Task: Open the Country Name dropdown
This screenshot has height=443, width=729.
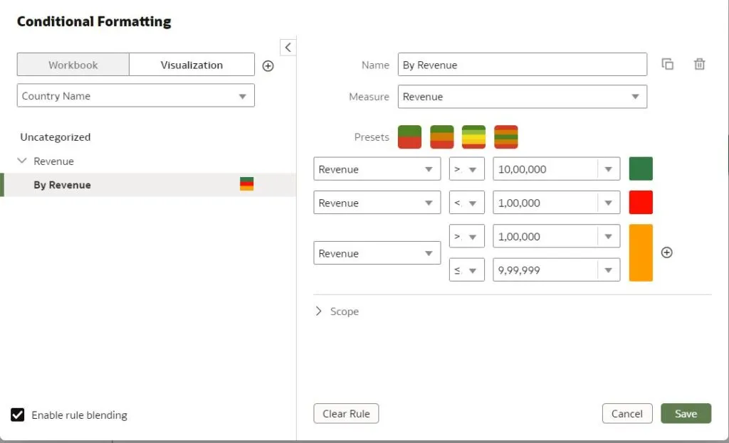Action: click(x=135, y=96)
